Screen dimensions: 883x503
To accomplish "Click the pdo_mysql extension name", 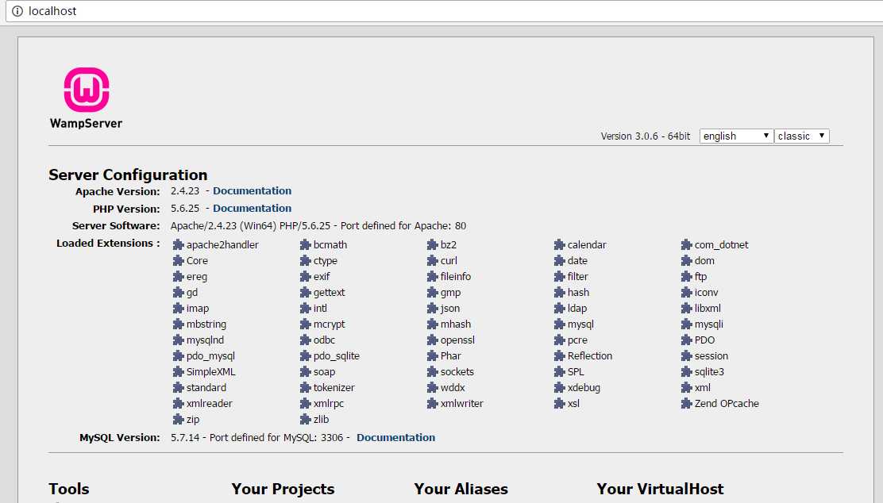I will pyautogui.click(x=210, y=356).
